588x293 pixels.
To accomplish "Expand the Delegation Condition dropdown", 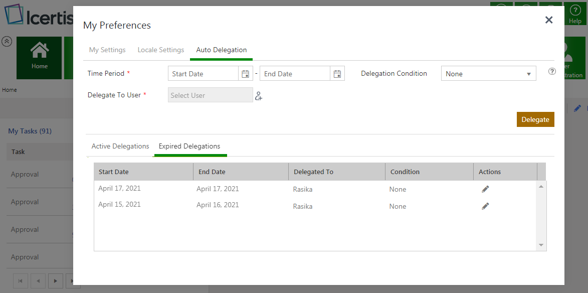I will [528, 74].
